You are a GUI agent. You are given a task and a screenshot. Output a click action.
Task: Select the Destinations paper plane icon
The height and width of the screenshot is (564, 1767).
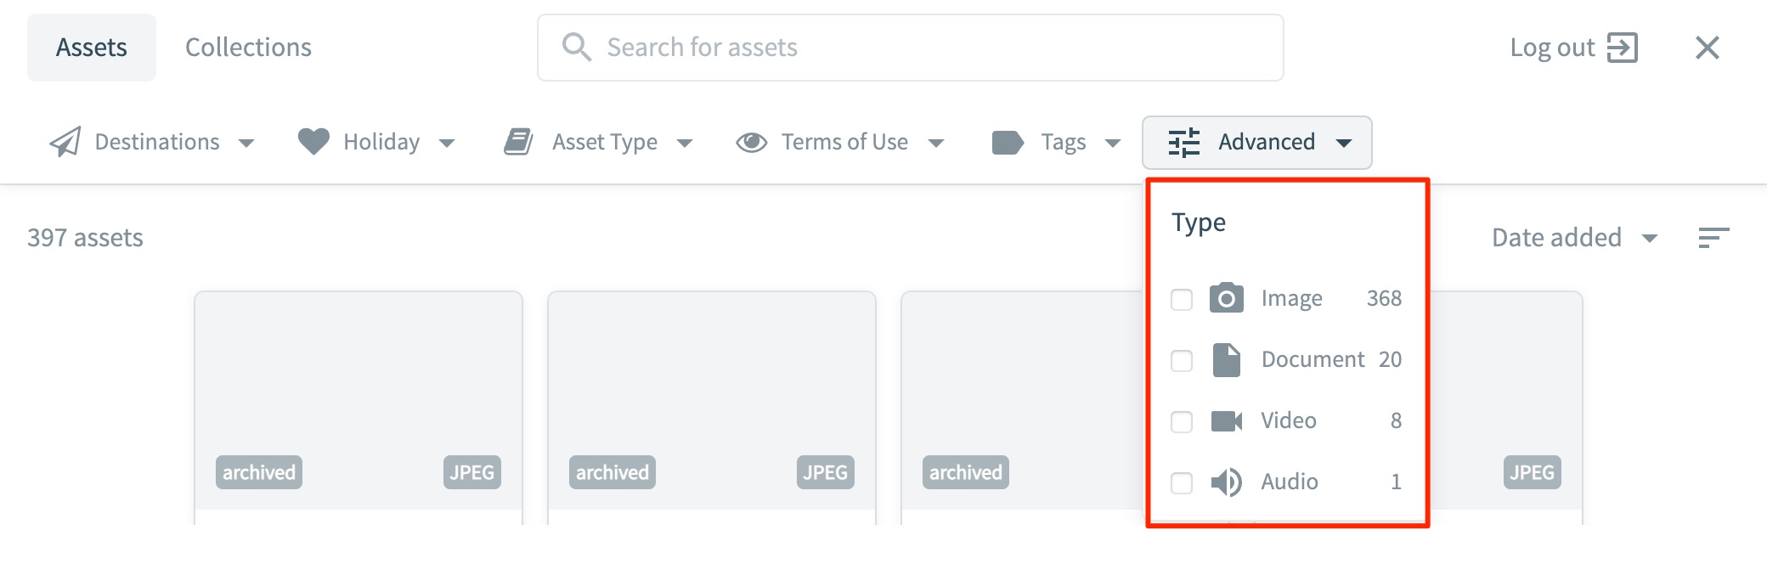pyautogui.click(x=66, y=142)
